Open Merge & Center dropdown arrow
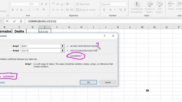This screenshot has height=102, width=182. click(x=98, y=10)
